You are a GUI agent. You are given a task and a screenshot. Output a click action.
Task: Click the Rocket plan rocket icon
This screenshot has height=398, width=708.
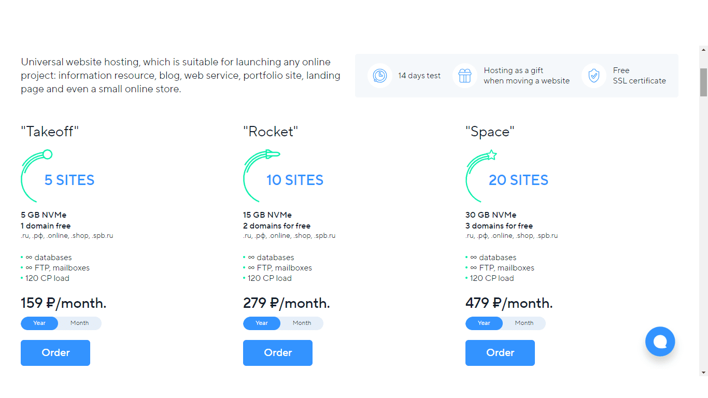261,175
